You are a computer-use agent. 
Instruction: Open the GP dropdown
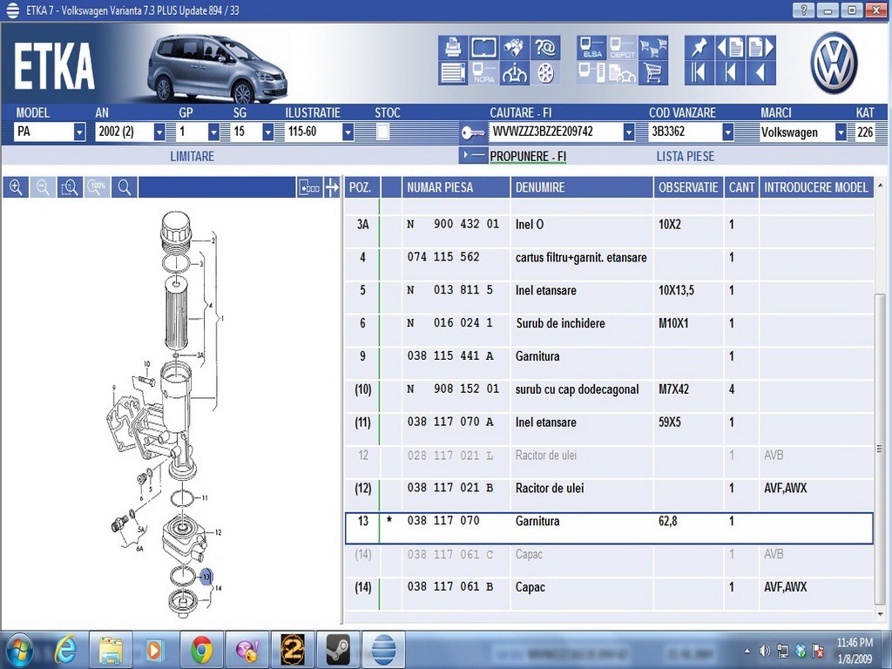[x=214, y=132]
